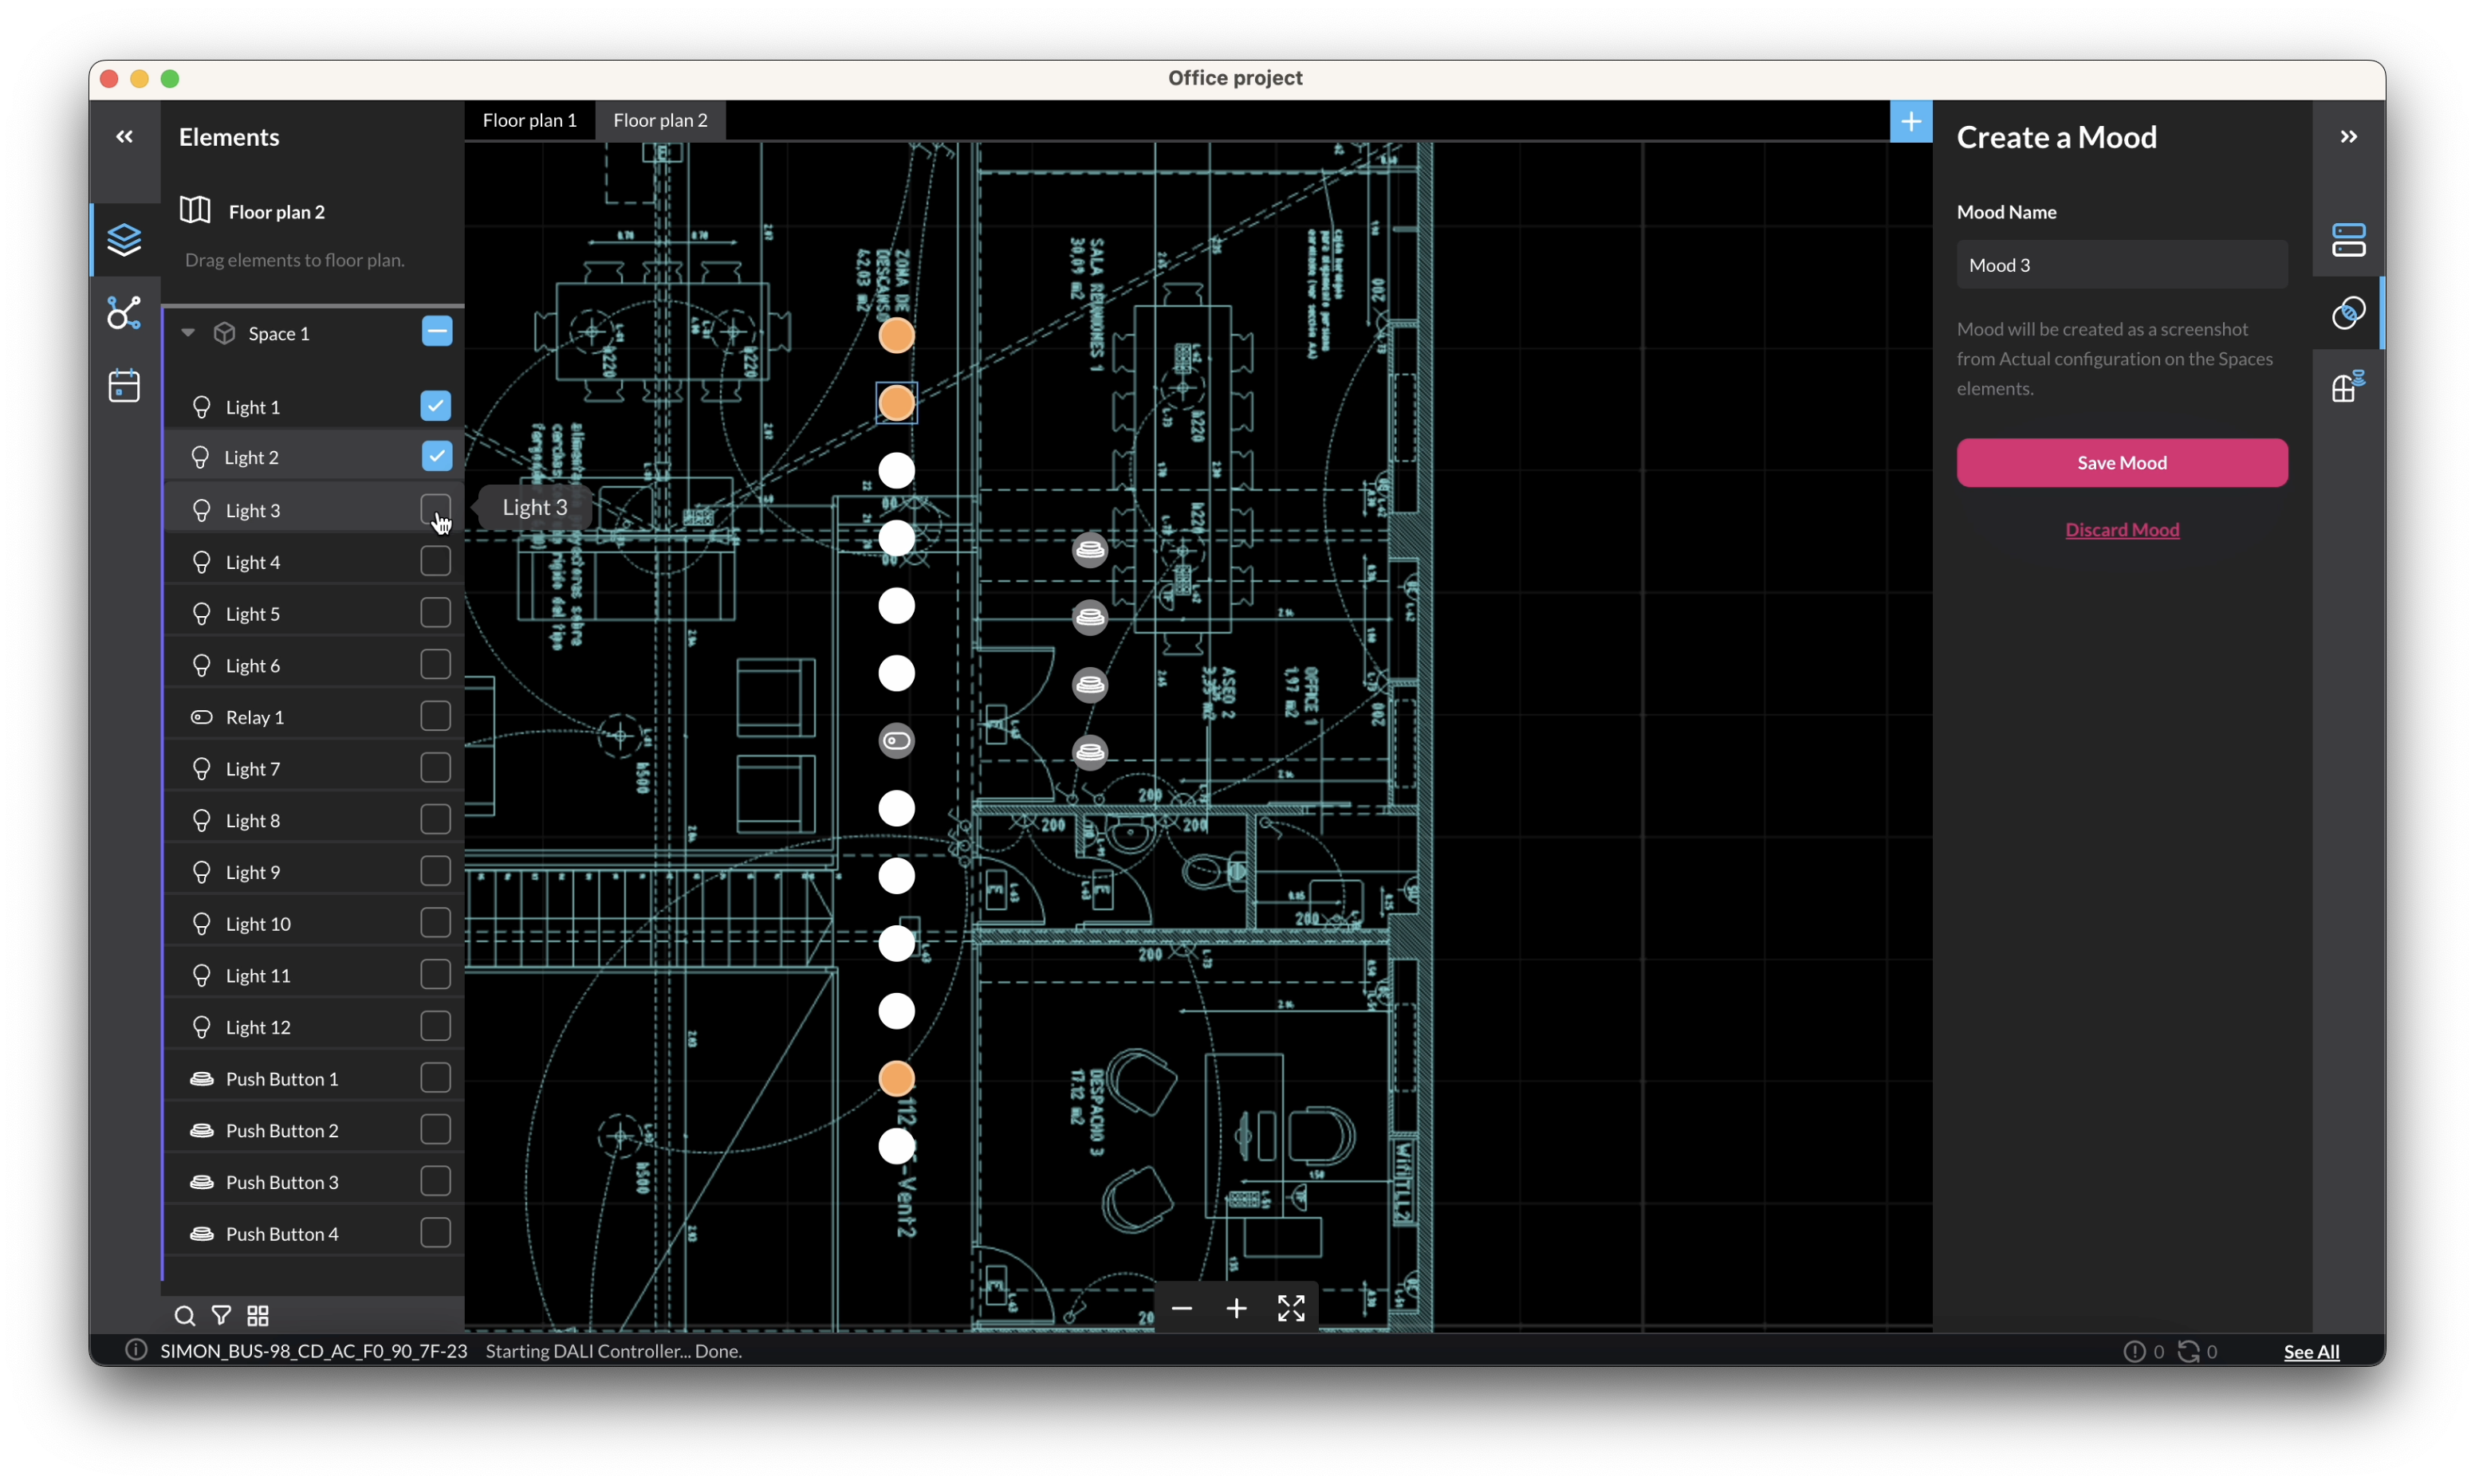The height and width of the screenshot is (1484, 2475).
Task: Switch to grid view icon
Action: [x=258, y=1315]
